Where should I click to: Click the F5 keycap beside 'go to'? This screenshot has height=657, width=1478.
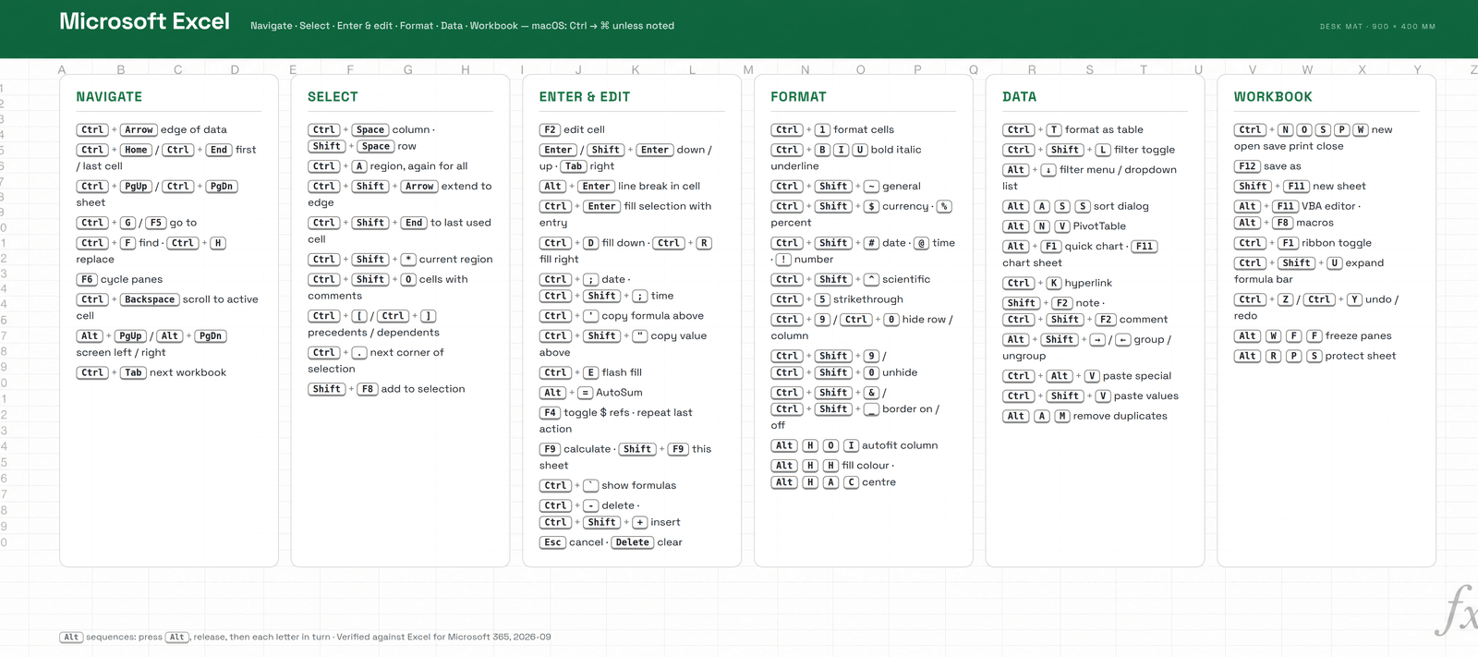(156, 223)
